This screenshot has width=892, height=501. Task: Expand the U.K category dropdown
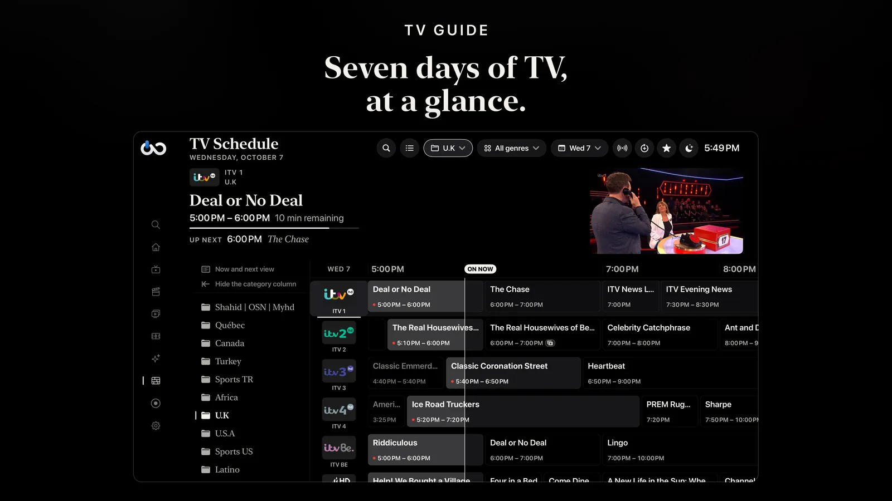tap(448, 148)
